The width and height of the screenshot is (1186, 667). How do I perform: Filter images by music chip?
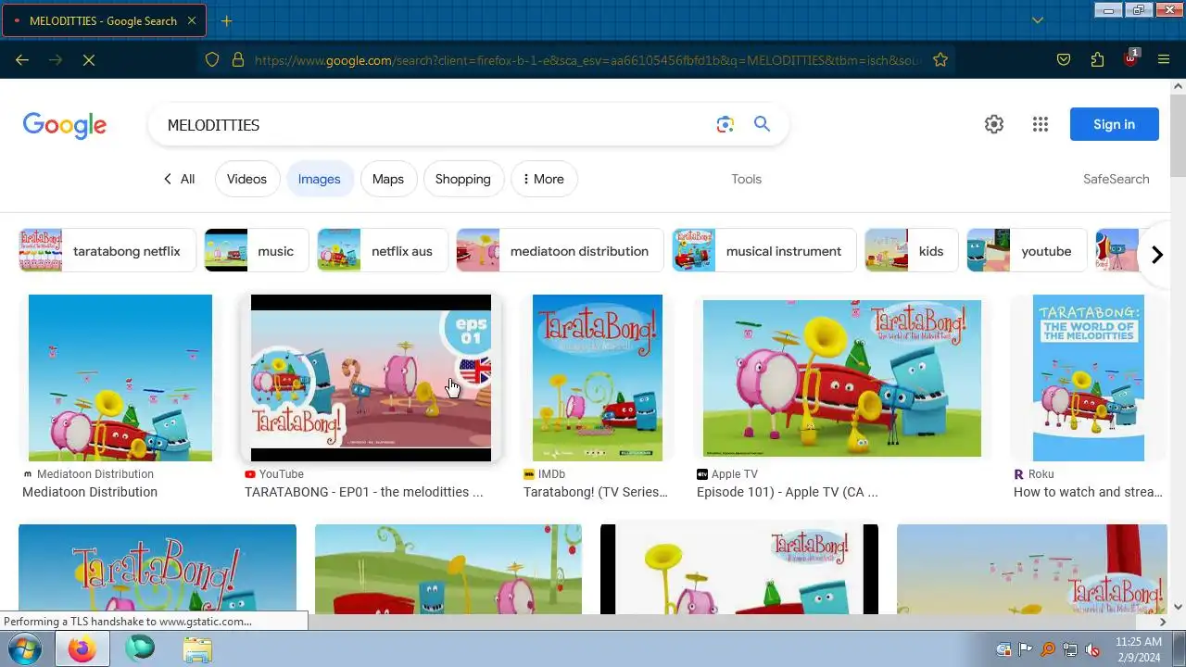pos(256,251)
